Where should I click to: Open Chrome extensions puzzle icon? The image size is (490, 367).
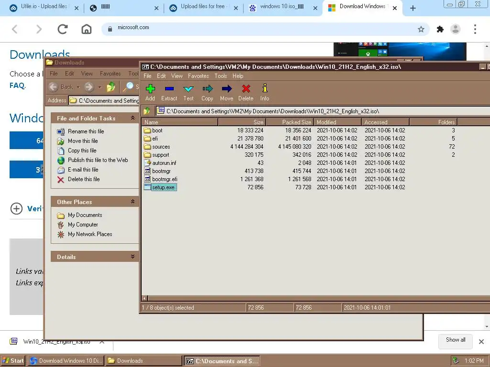440,29
